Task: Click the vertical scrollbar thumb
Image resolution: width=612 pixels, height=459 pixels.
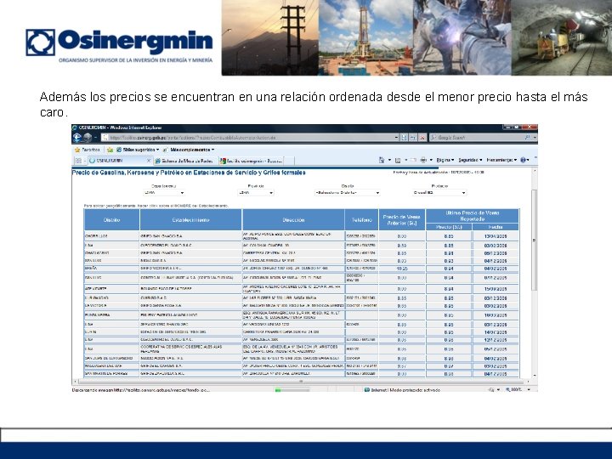Action: 535,240
